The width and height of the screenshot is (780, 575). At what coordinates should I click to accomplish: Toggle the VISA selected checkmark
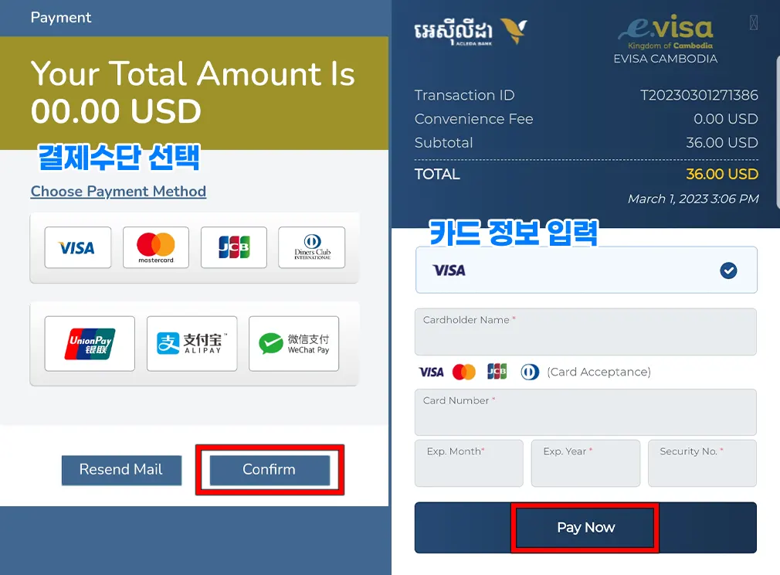click(728, 270)
